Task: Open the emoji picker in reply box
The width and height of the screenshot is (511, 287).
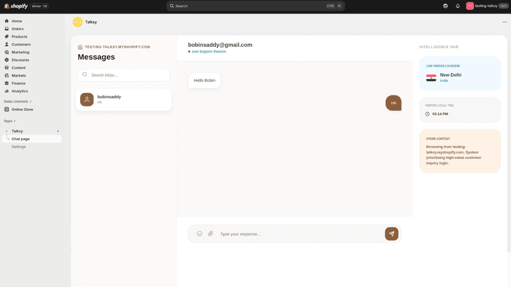Action: [x=199, y=233]
